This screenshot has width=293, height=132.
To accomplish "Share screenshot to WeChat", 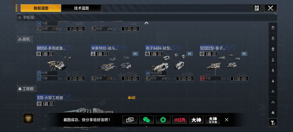I will click(x=146, y=120).
